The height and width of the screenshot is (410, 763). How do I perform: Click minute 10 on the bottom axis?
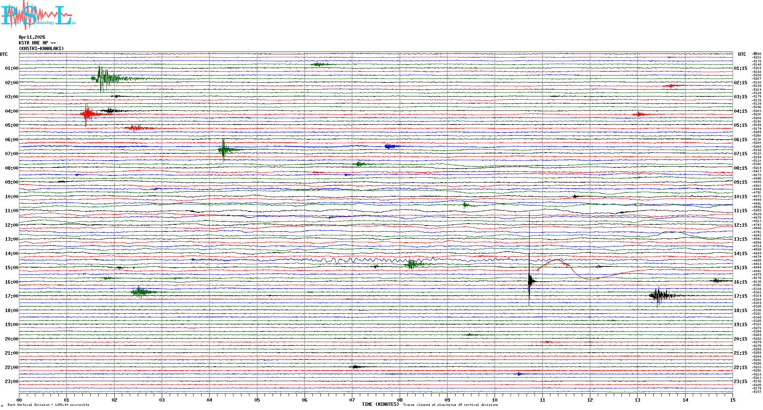click(495, 400)
